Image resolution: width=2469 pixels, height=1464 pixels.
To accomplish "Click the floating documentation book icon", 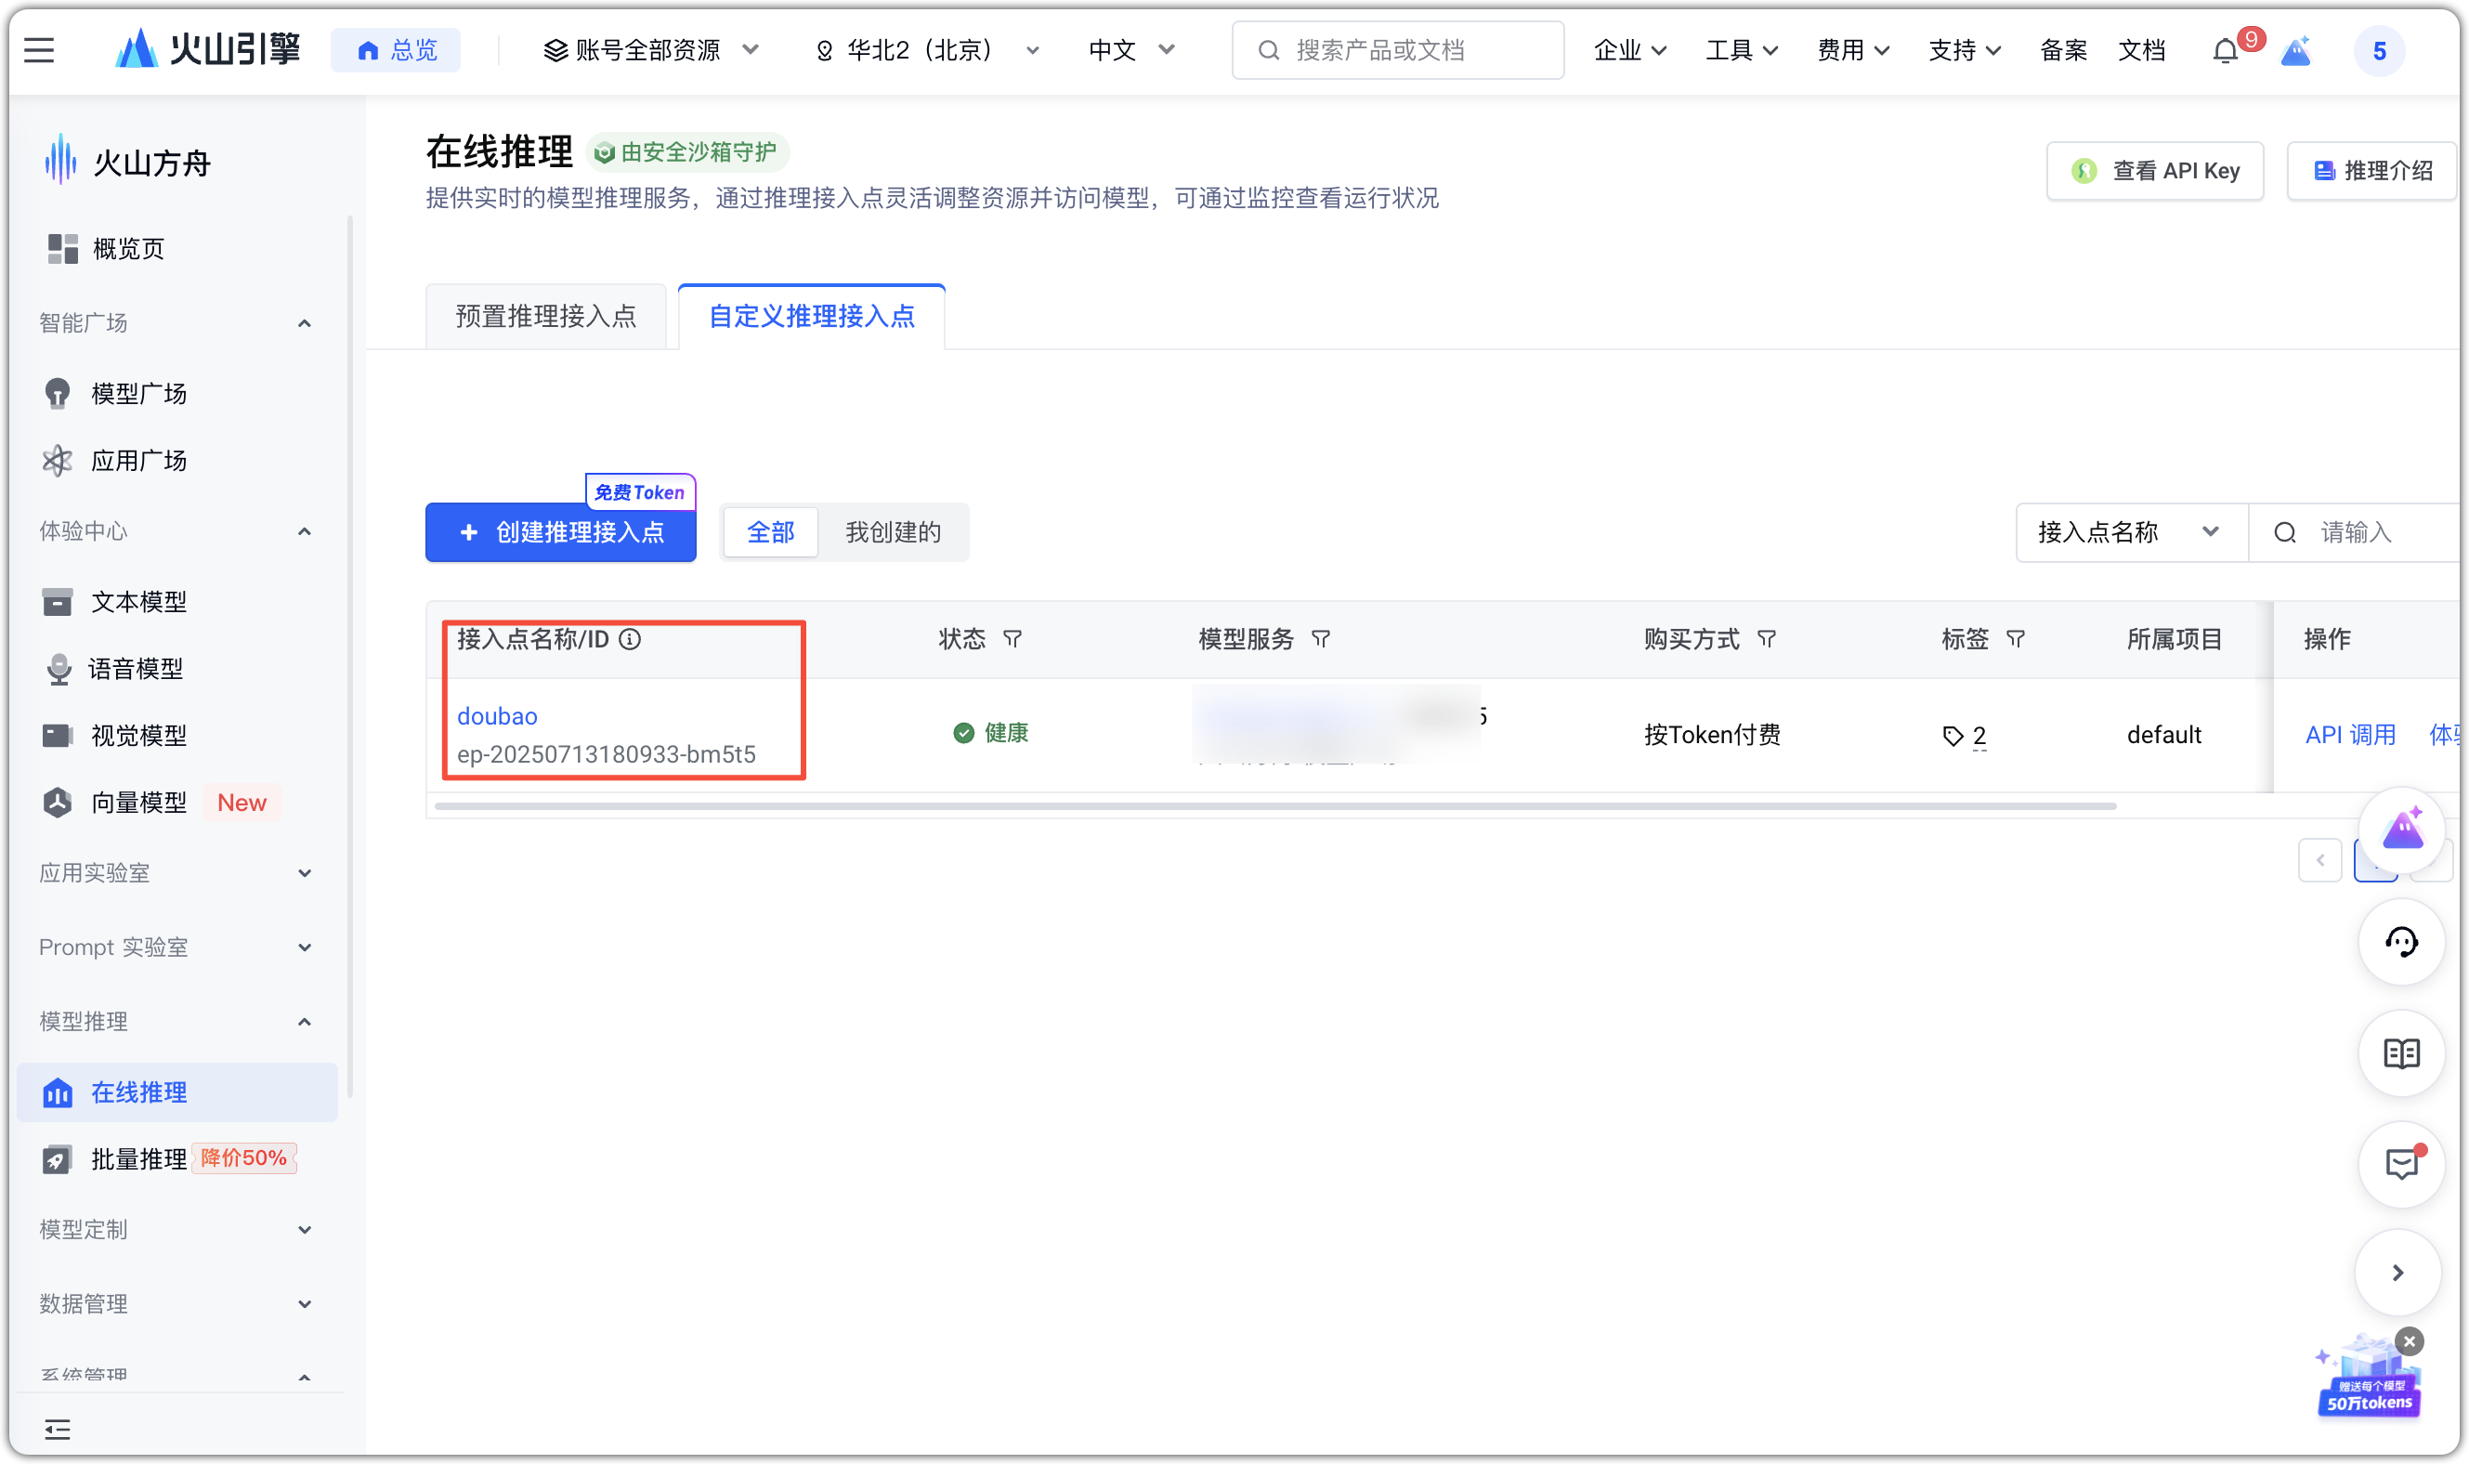I will 2401,1053.
